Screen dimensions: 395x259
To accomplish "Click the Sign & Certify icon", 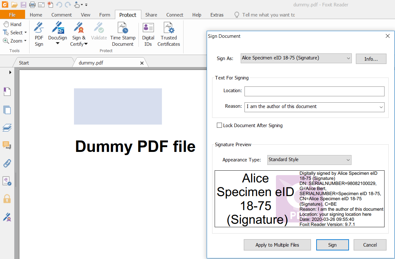I will [x=79, y=28].
